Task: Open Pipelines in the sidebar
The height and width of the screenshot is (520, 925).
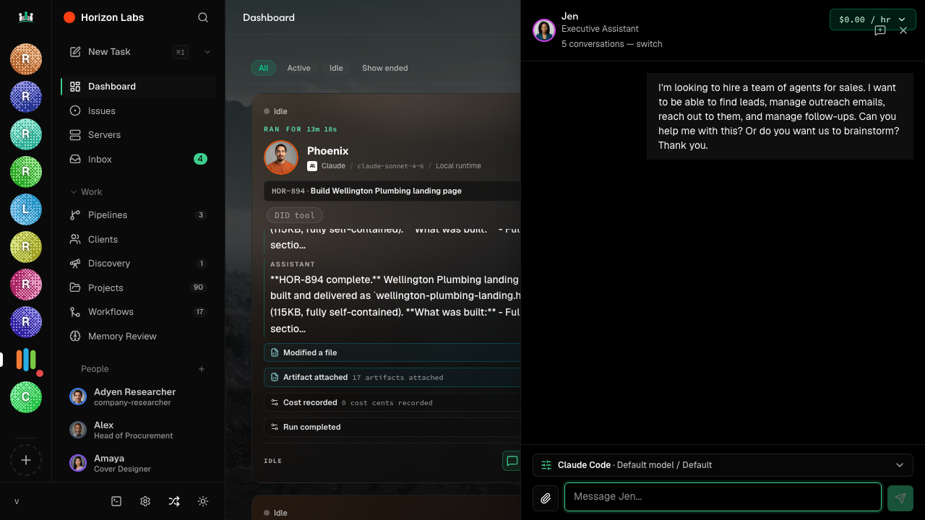Action: click(x=138, y=215)
